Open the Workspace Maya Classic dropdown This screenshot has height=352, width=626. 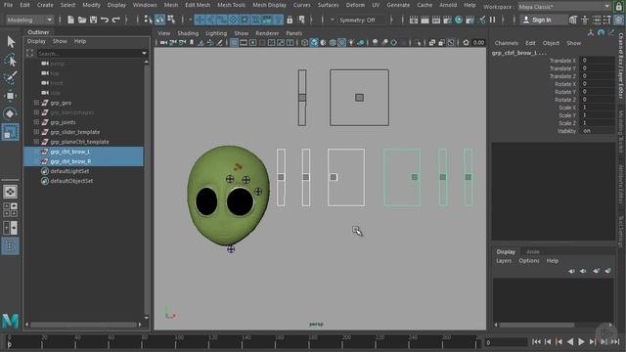pos(564,7)
